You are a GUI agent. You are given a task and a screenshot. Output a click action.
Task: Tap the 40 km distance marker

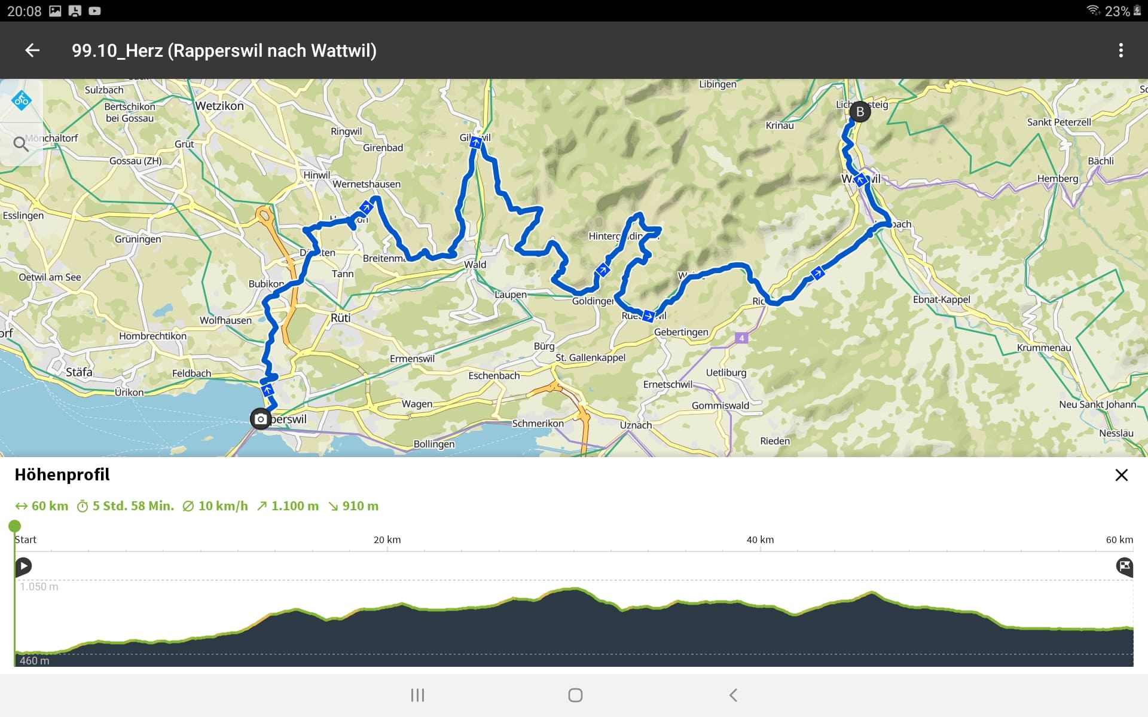tap(760, 540)
